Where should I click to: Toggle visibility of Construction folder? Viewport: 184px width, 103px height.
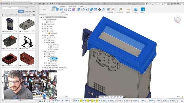(47, 66)
